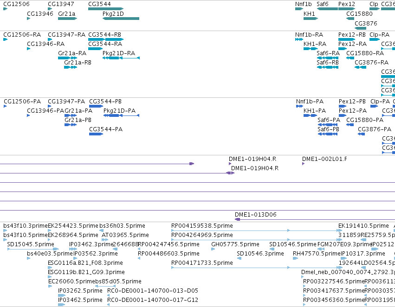Open the Pkg21D gene label
The width and height of the screenshot is (395, 307).
coord(113,13)
